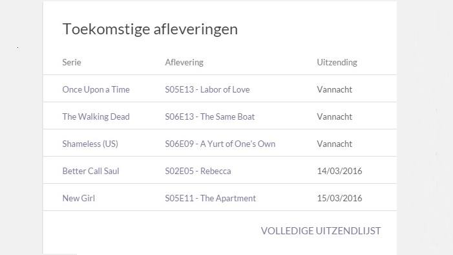453x255 pixels.
Task: Open the New Girl series link
Action: (x=79, y=198)
